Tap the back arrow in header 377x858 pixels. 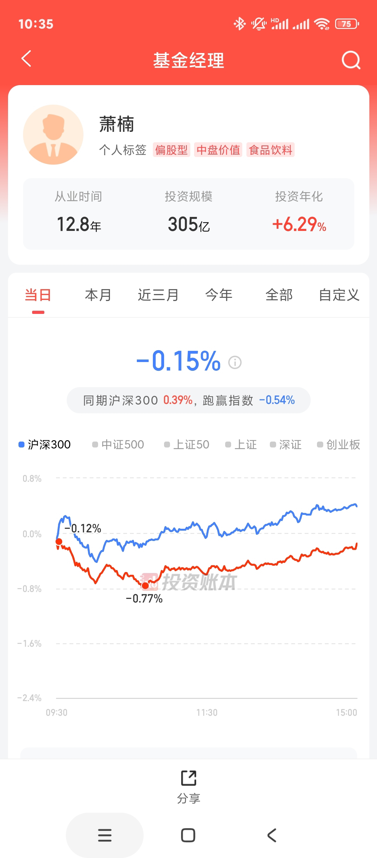point(27,59)
